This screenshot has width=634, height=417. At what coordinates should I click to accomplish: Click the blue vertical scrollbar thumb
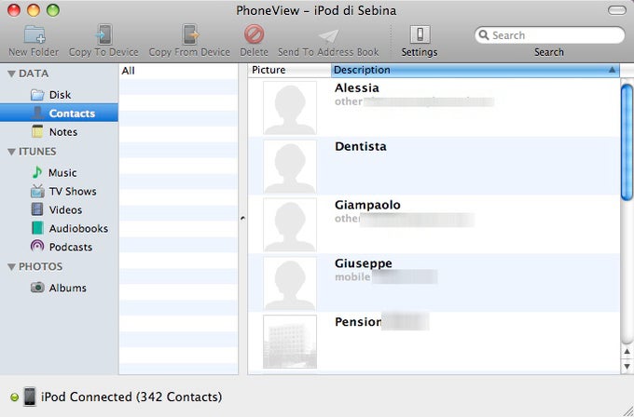pyautogui.click(x=627, y=141)
